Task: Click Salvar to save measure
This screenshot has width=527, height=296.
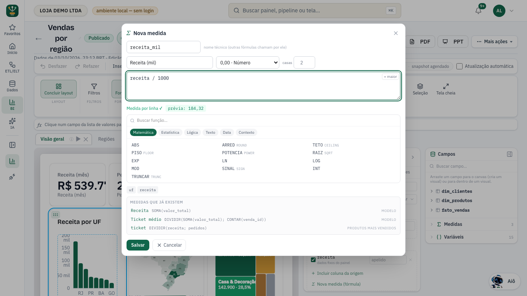Action: [138, 245]
